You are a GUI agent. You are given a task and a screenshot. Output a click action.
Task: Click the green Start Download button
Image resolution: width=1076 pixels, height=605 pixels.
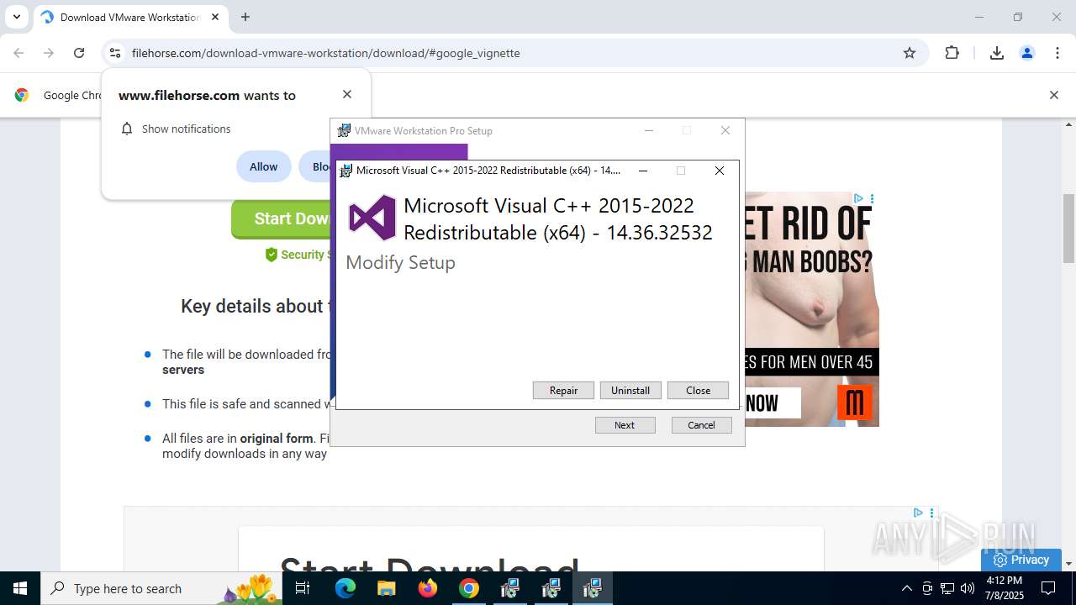[282, 218]
